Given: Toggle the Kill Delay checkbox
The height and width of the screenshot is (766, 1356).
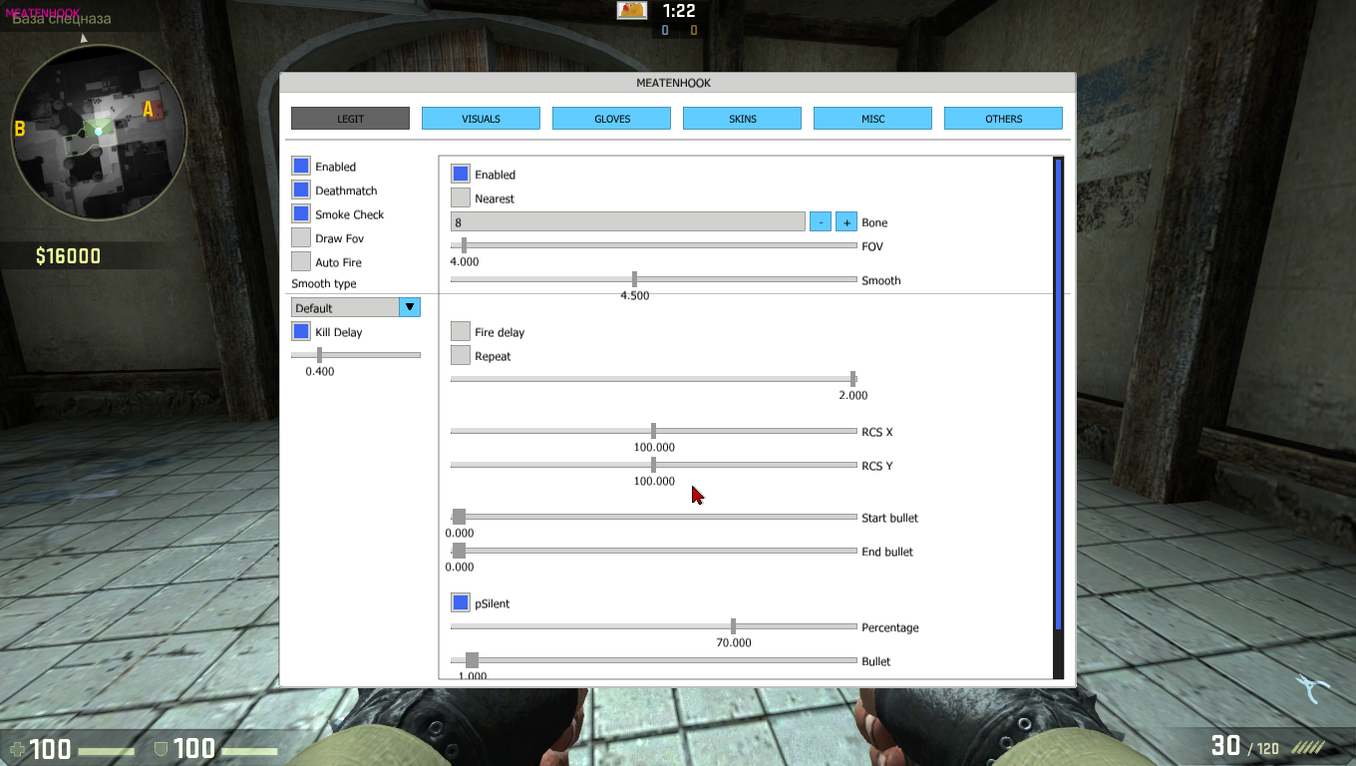Looking at the screenshot, I should click(x=301, y=331).
